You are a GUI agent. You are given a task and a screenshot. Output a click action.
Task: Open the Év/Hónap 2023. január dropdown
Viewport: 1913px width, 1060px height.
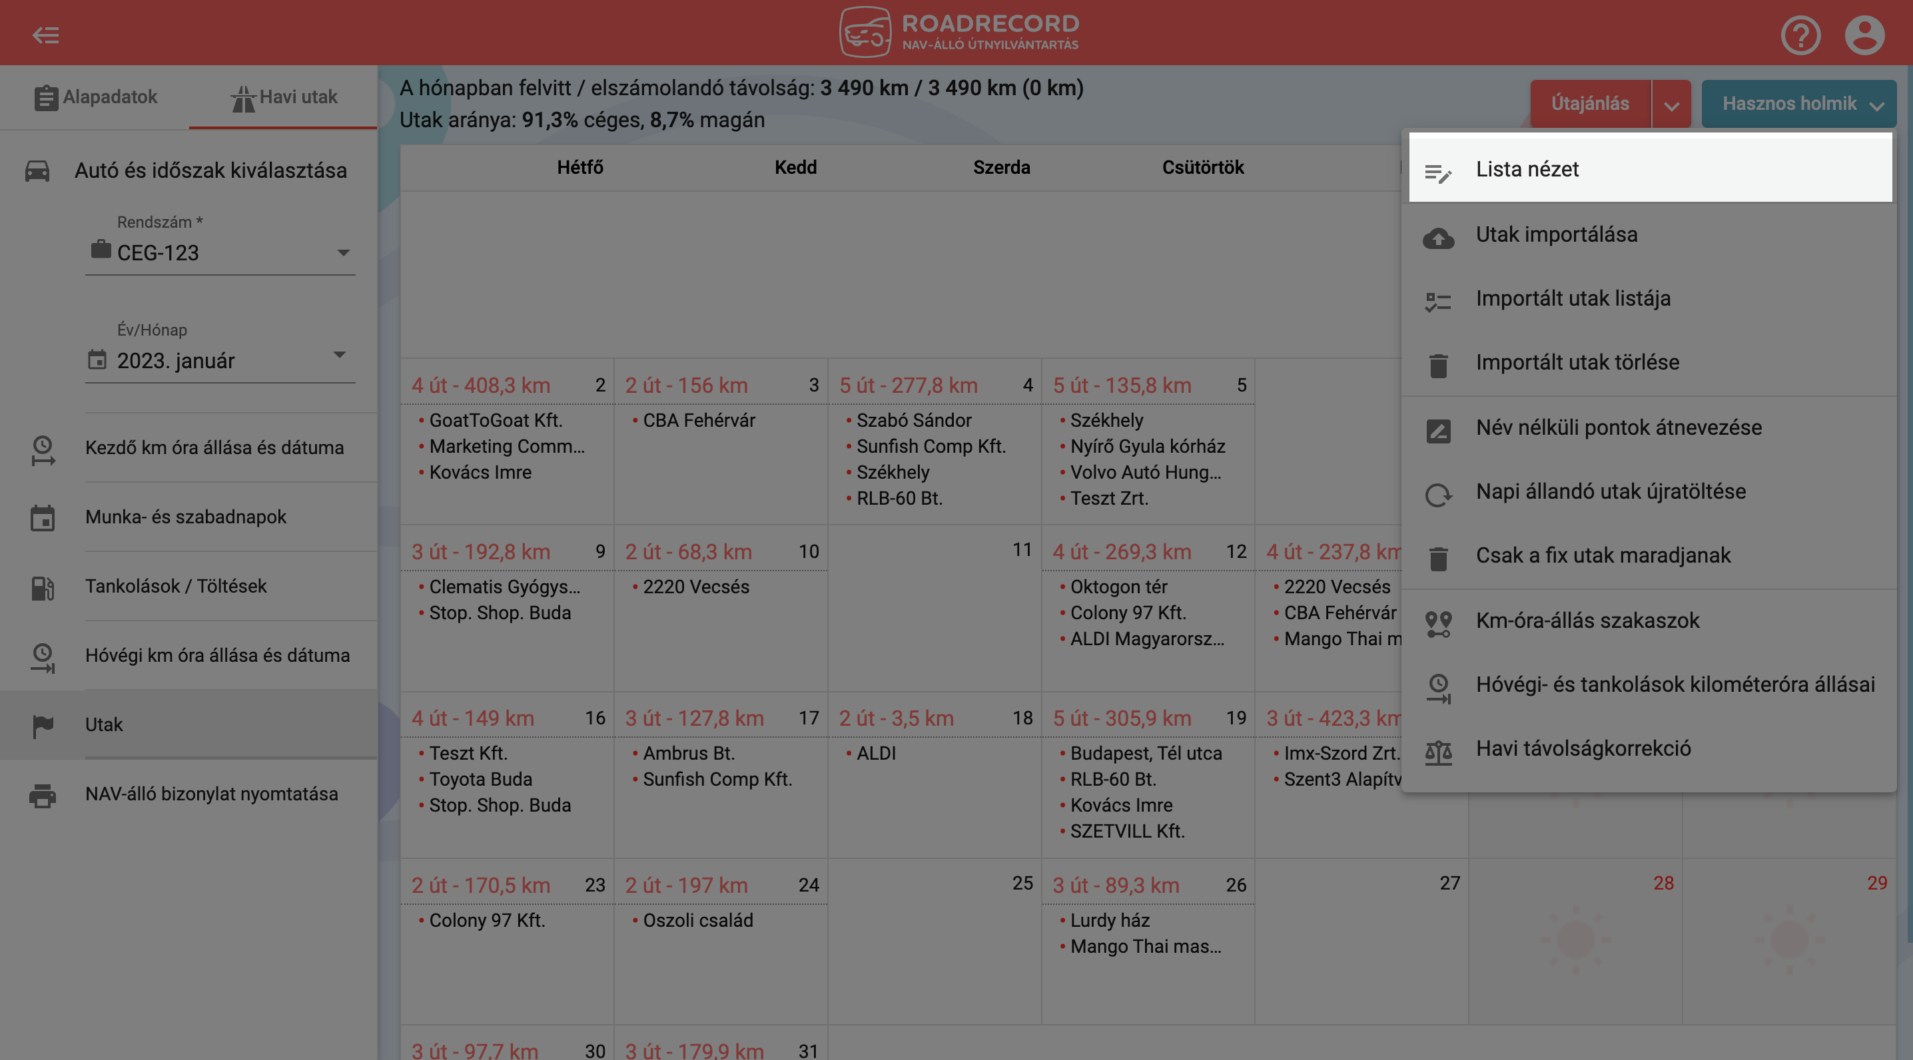click(x=220, y=360)
